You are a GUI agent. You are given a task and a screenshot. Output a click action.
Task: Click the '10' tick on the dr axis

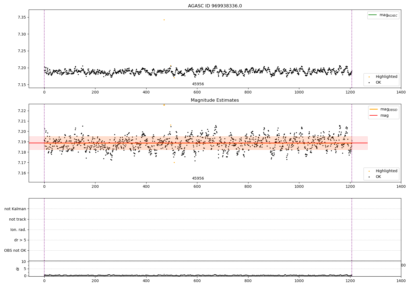coord(24,262)
